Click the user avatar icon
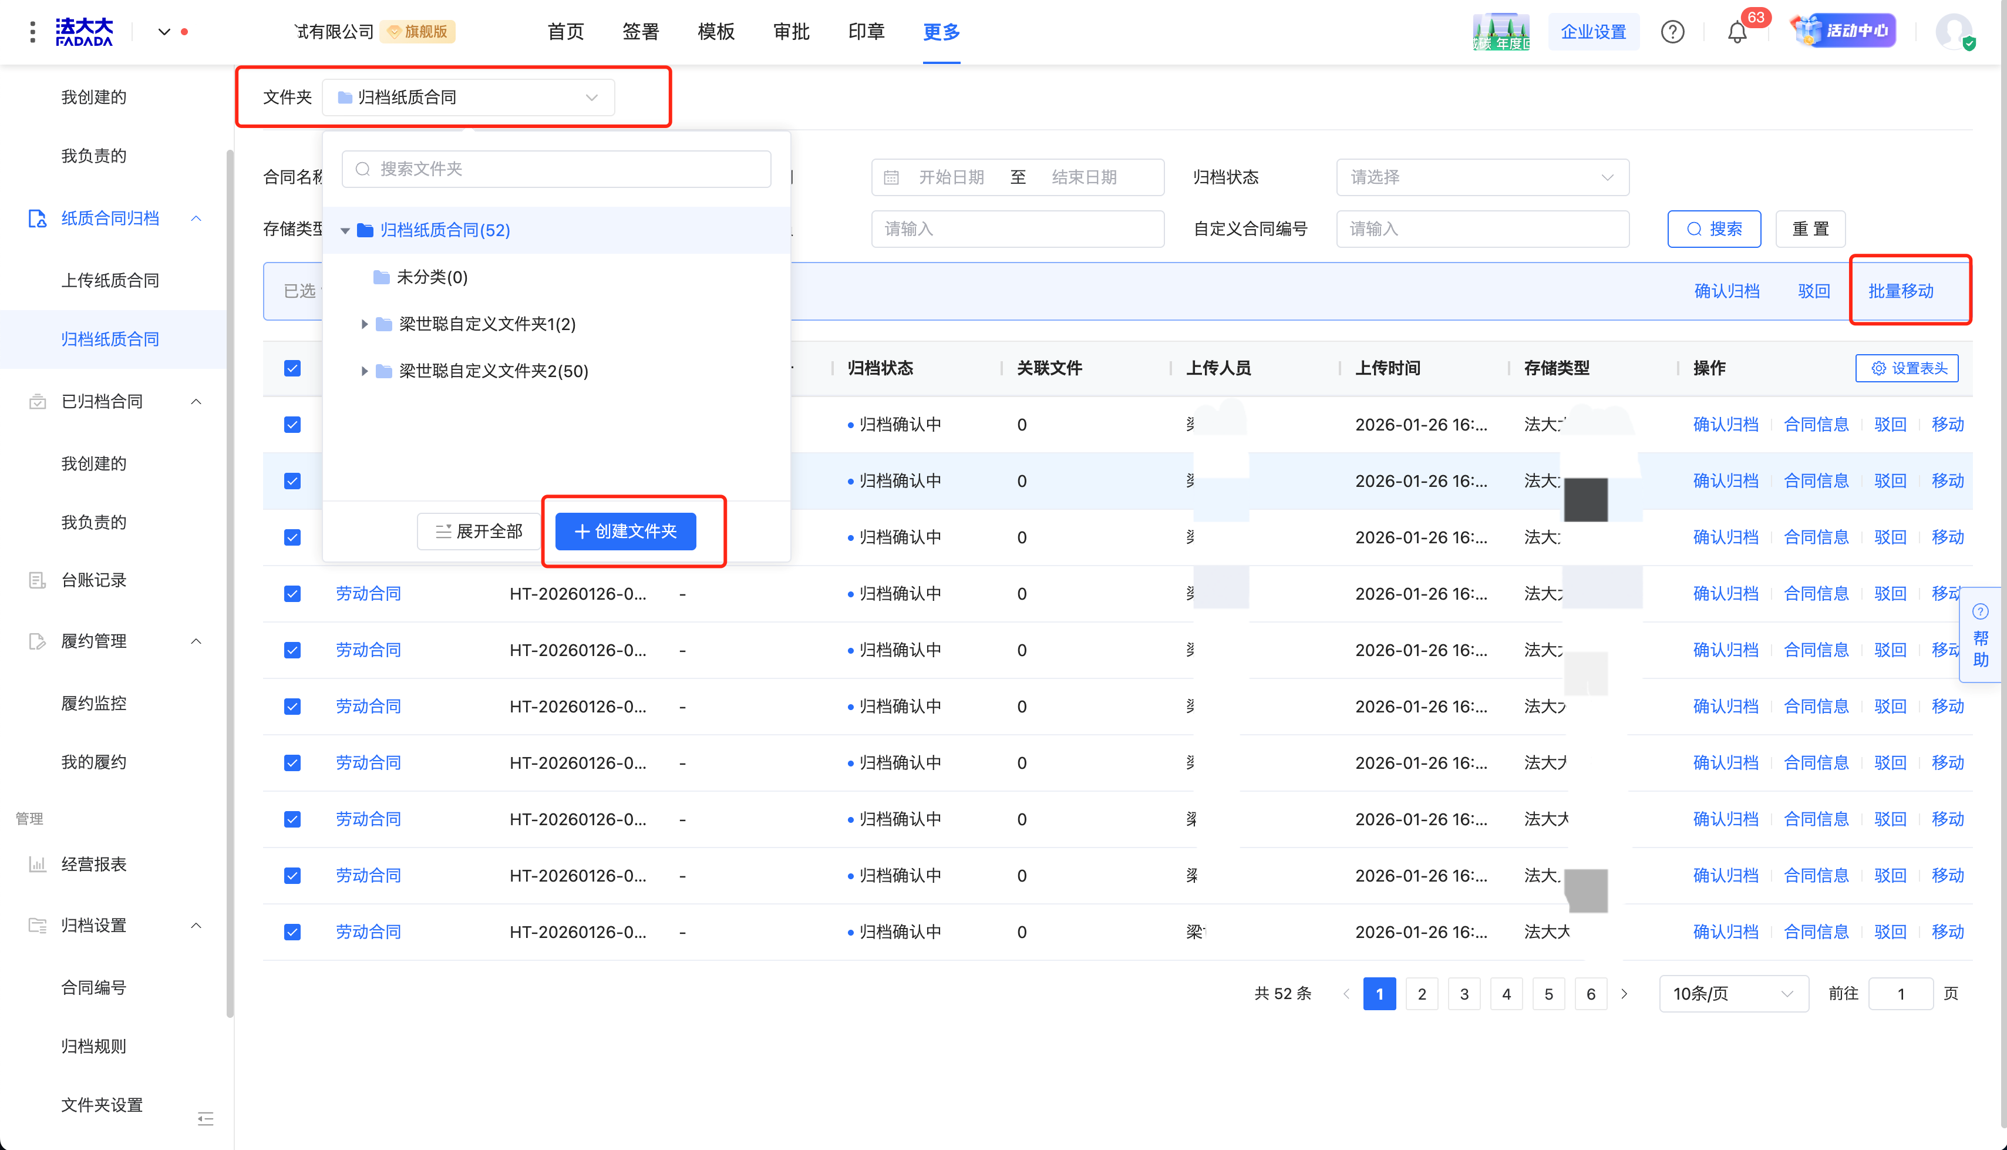 (1952, 32)
